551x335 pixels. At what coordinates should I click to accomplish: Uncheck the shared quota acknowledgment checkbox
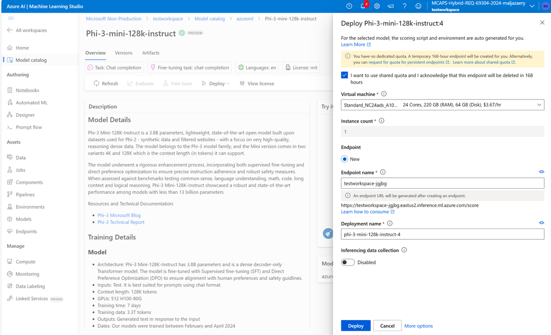click(344, 75)
